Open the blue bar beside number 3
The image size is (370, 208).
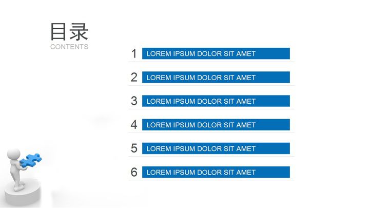point(216,101)
